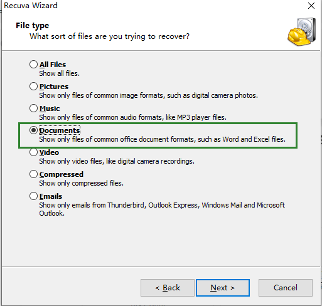Cancel the Recuva Wizard
Image resolution: width=322 pixels, height=306 pixels.
(286, 288)
